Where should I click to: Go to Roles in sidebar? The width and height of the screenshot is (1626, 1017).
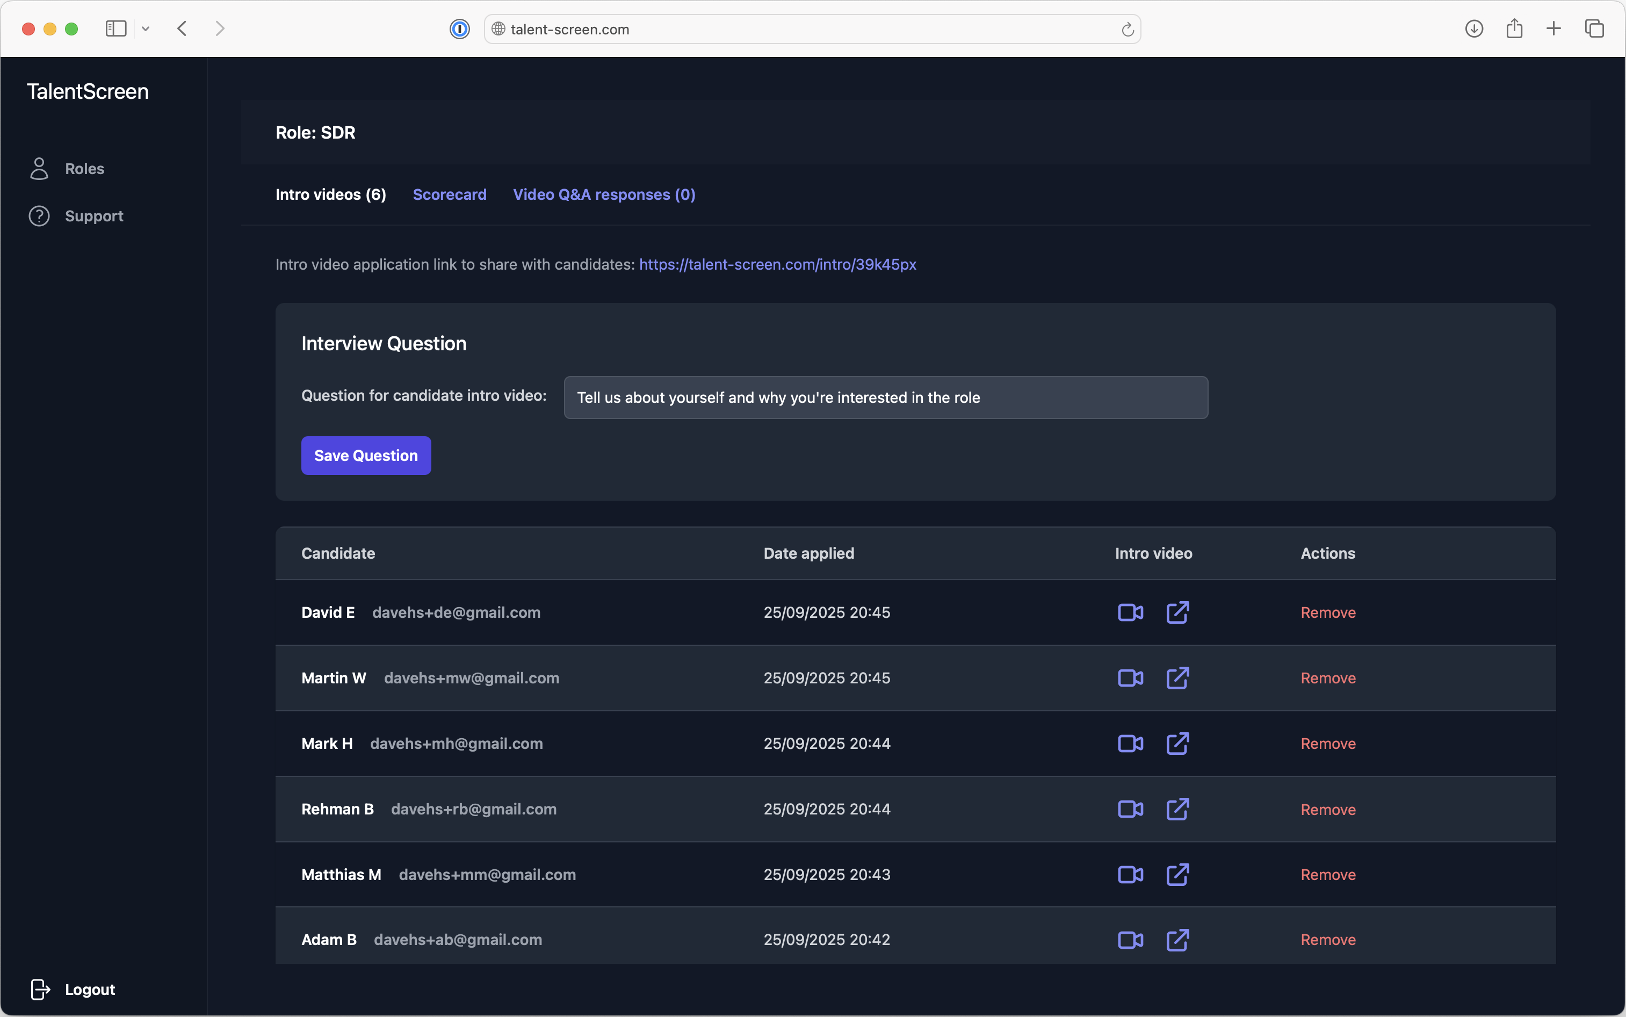[x=84, y=169]
